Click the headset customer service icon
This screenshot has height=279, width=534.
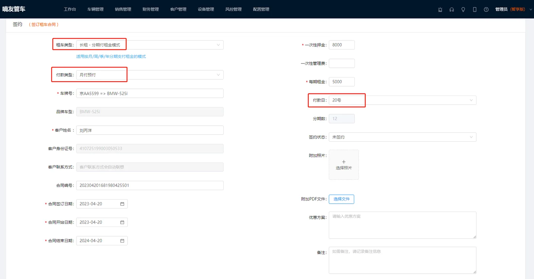point(452,9)
